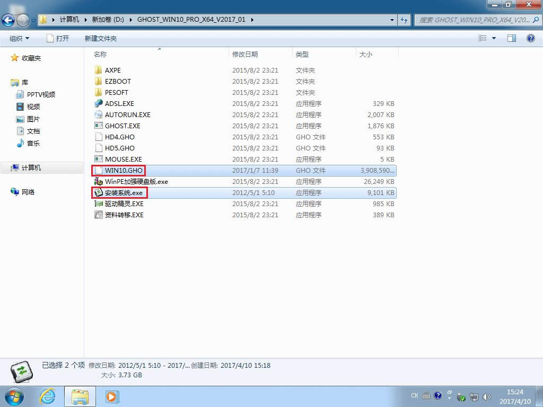Open the volume control from the tray
The height and width of the screenshot is (407, 543).
(487, 396)
